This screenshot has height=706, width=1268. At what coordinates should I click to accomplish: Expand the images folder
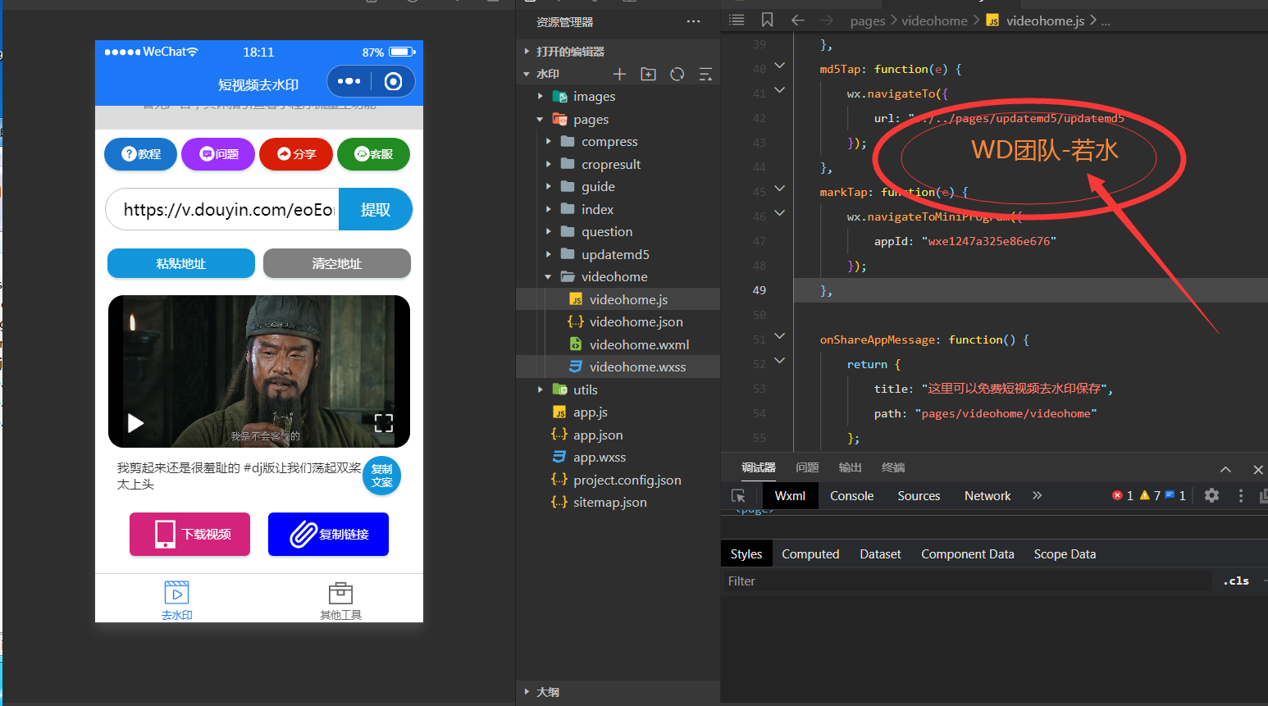pyautogui.click(x=540, y=97)
